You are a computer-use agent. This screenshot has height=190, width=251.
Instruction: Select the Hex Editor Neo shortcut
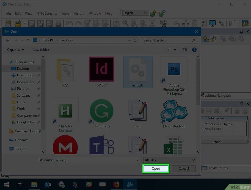[x=174, y=114]
